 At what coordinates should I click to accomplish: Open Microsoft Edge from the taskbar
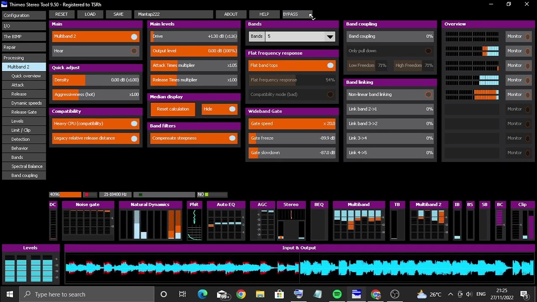click(x=202, y=294)
